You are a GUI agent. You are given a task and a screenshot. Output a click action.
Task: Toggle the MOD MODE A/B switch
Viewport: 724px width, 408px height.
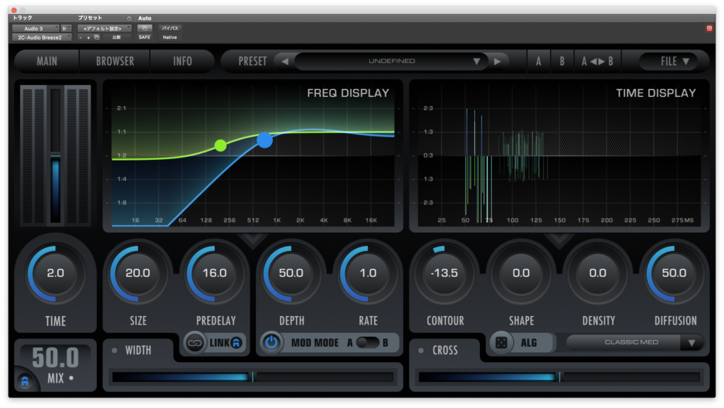pos(368,343)
